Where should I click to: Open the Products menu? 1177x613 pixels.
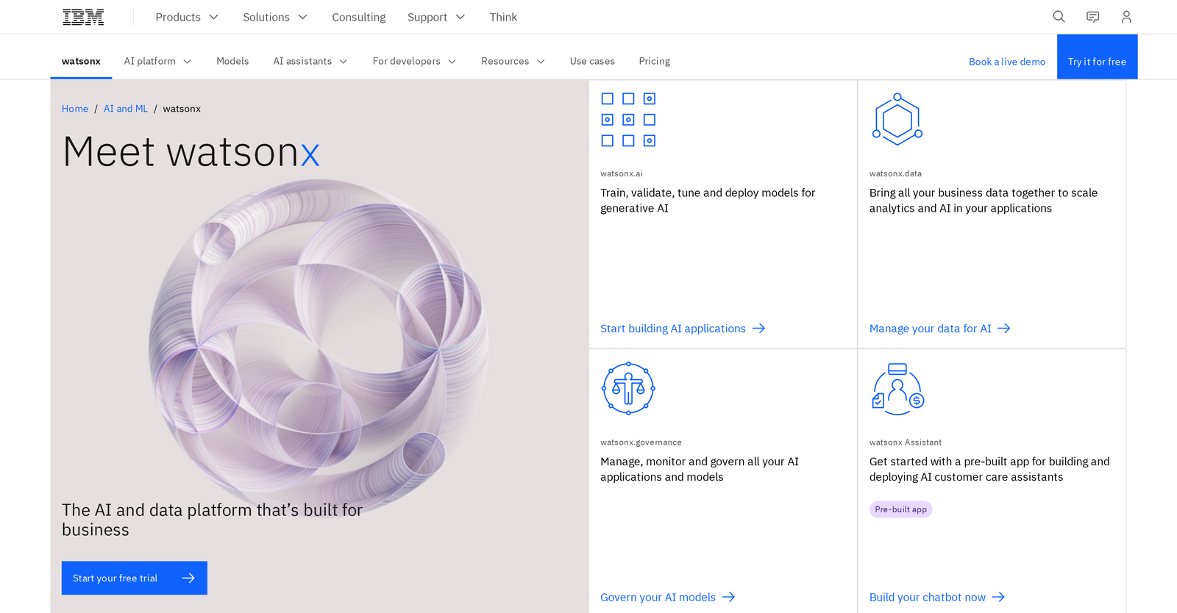(x=187, y=17)
